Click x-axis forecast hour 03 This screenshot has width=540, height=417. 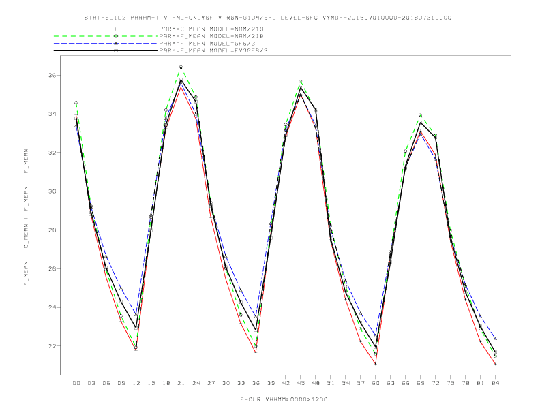[x=91, y=383]
